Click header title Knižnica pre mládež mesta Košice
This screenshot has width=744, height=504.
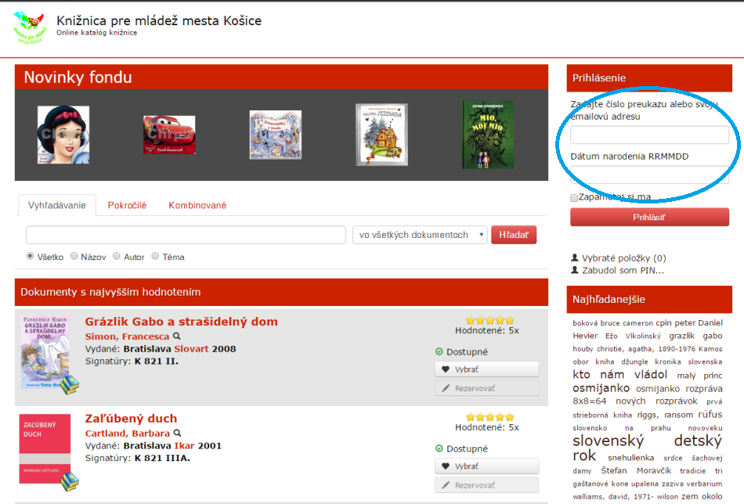159,21
